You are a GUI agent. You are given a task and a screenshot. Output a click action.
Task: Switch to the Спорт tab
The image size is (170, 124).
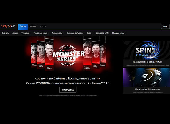point(43,26)
